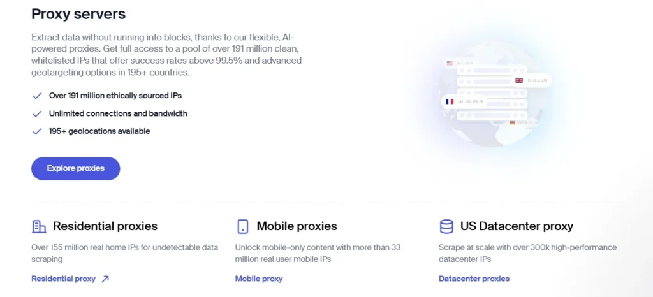Image resolution: width=653 pixels, height=297 pixels.
Task: Click the Residential proxies heading
Action: (x=105, y=226)
